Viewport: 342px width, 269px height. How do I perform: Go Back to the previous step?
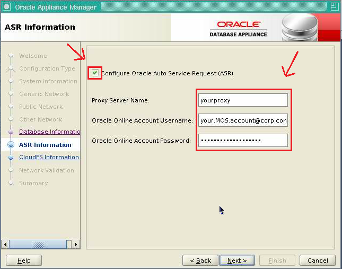point(200,261)
